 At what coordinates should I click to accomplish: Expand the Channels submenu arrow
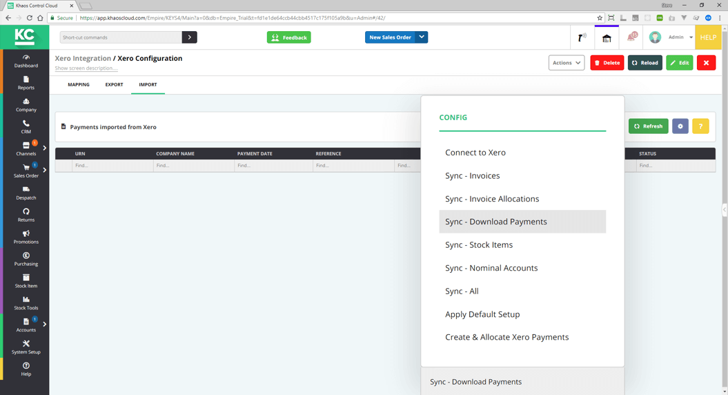(45, 148)
